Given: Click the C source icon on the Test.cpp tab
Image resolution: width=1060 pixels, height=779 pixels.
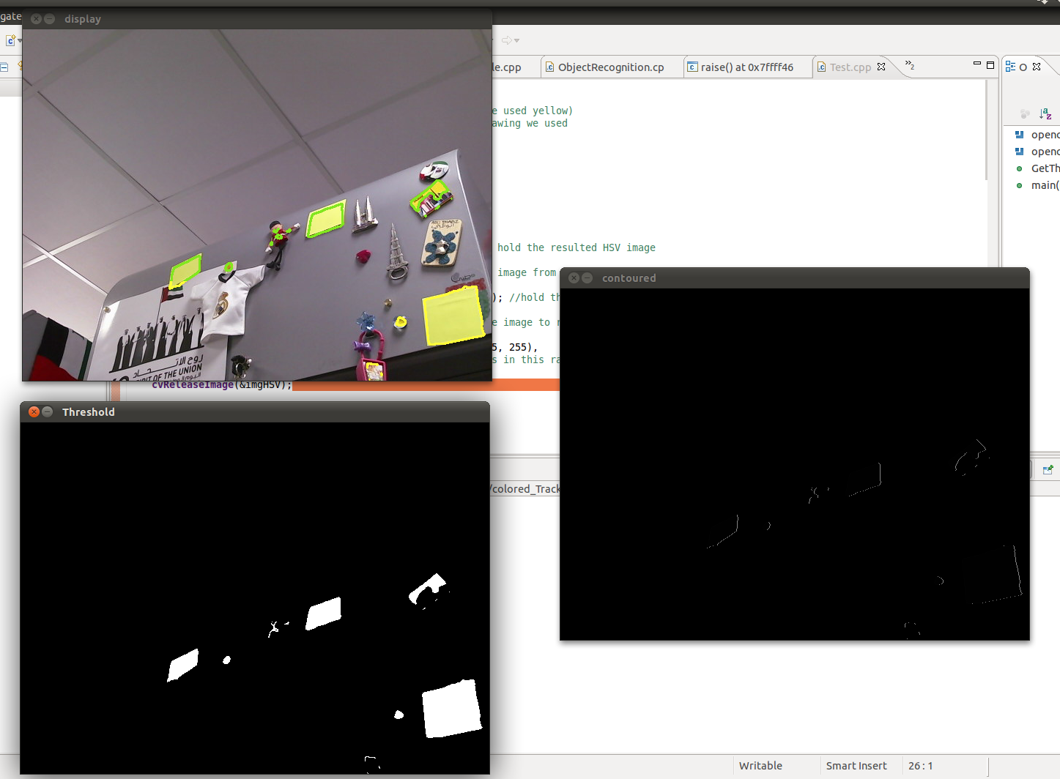Looking at the screenshot, I should 822,67.
